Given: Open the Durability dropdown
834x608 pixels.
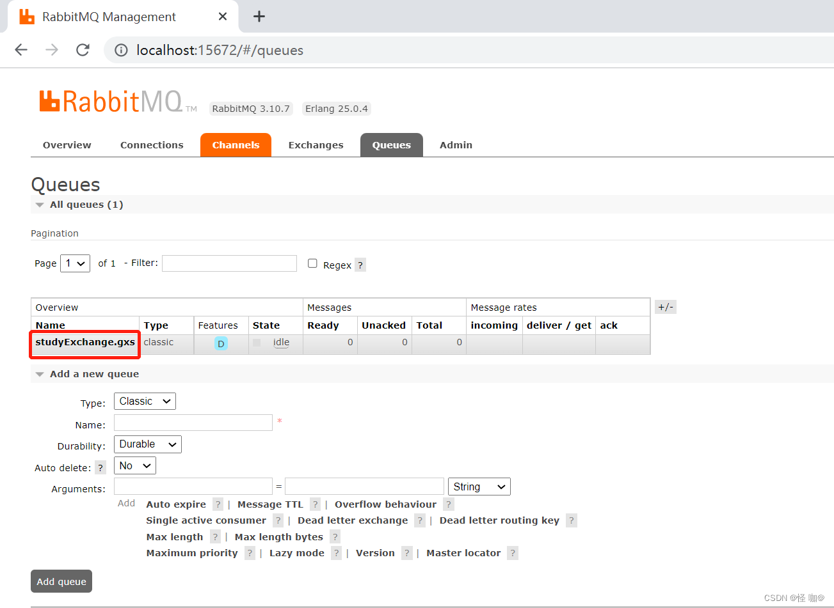Looking at the screenshot, I should 147,444.
